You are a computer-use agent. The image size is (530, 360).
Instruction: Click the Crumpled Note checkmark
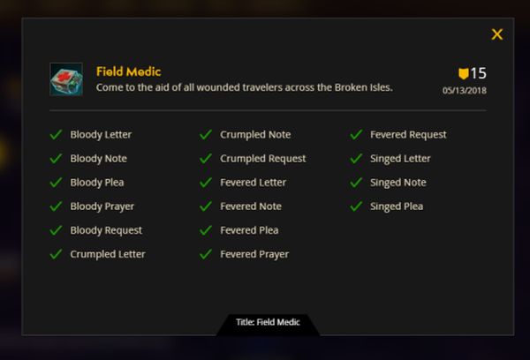coord(206,134)
